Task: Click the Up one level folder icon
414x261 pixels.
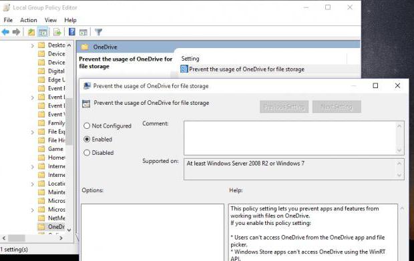Action: pyautogui.click(x=31, y=32)
